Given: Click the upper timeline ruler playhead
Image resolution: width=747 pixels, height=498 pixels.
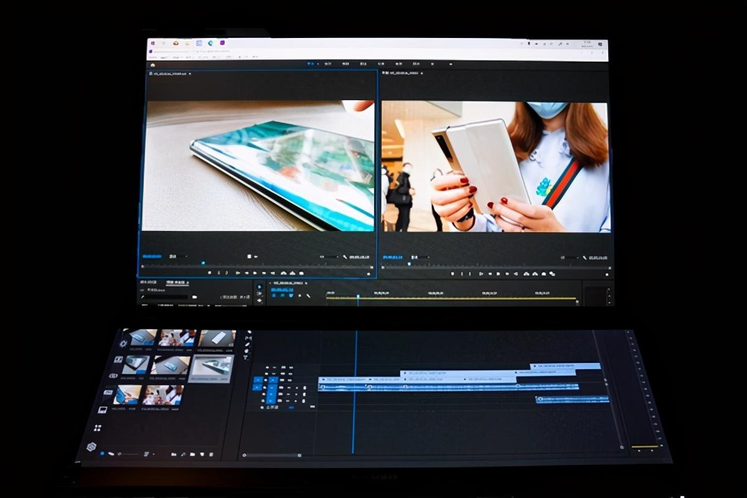Looking at the screenshot, I should (x=357, y=297).
